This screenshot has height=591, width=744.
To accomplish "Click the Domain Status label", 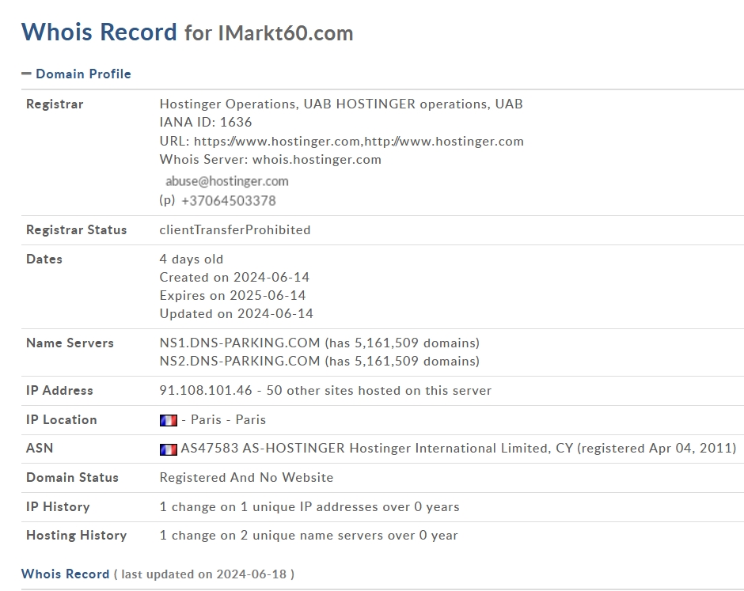I will click(72, 477).
